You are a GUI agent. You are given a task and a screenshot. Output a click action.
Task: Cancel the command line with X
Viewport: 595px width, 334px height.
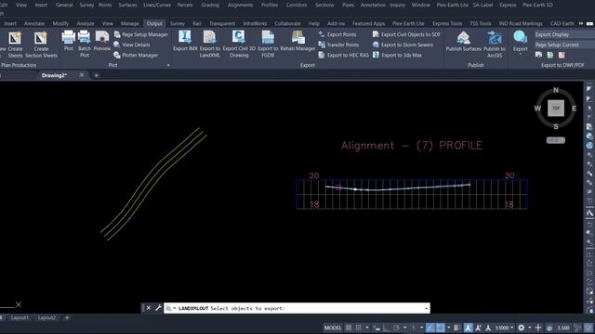click(149, 308)
